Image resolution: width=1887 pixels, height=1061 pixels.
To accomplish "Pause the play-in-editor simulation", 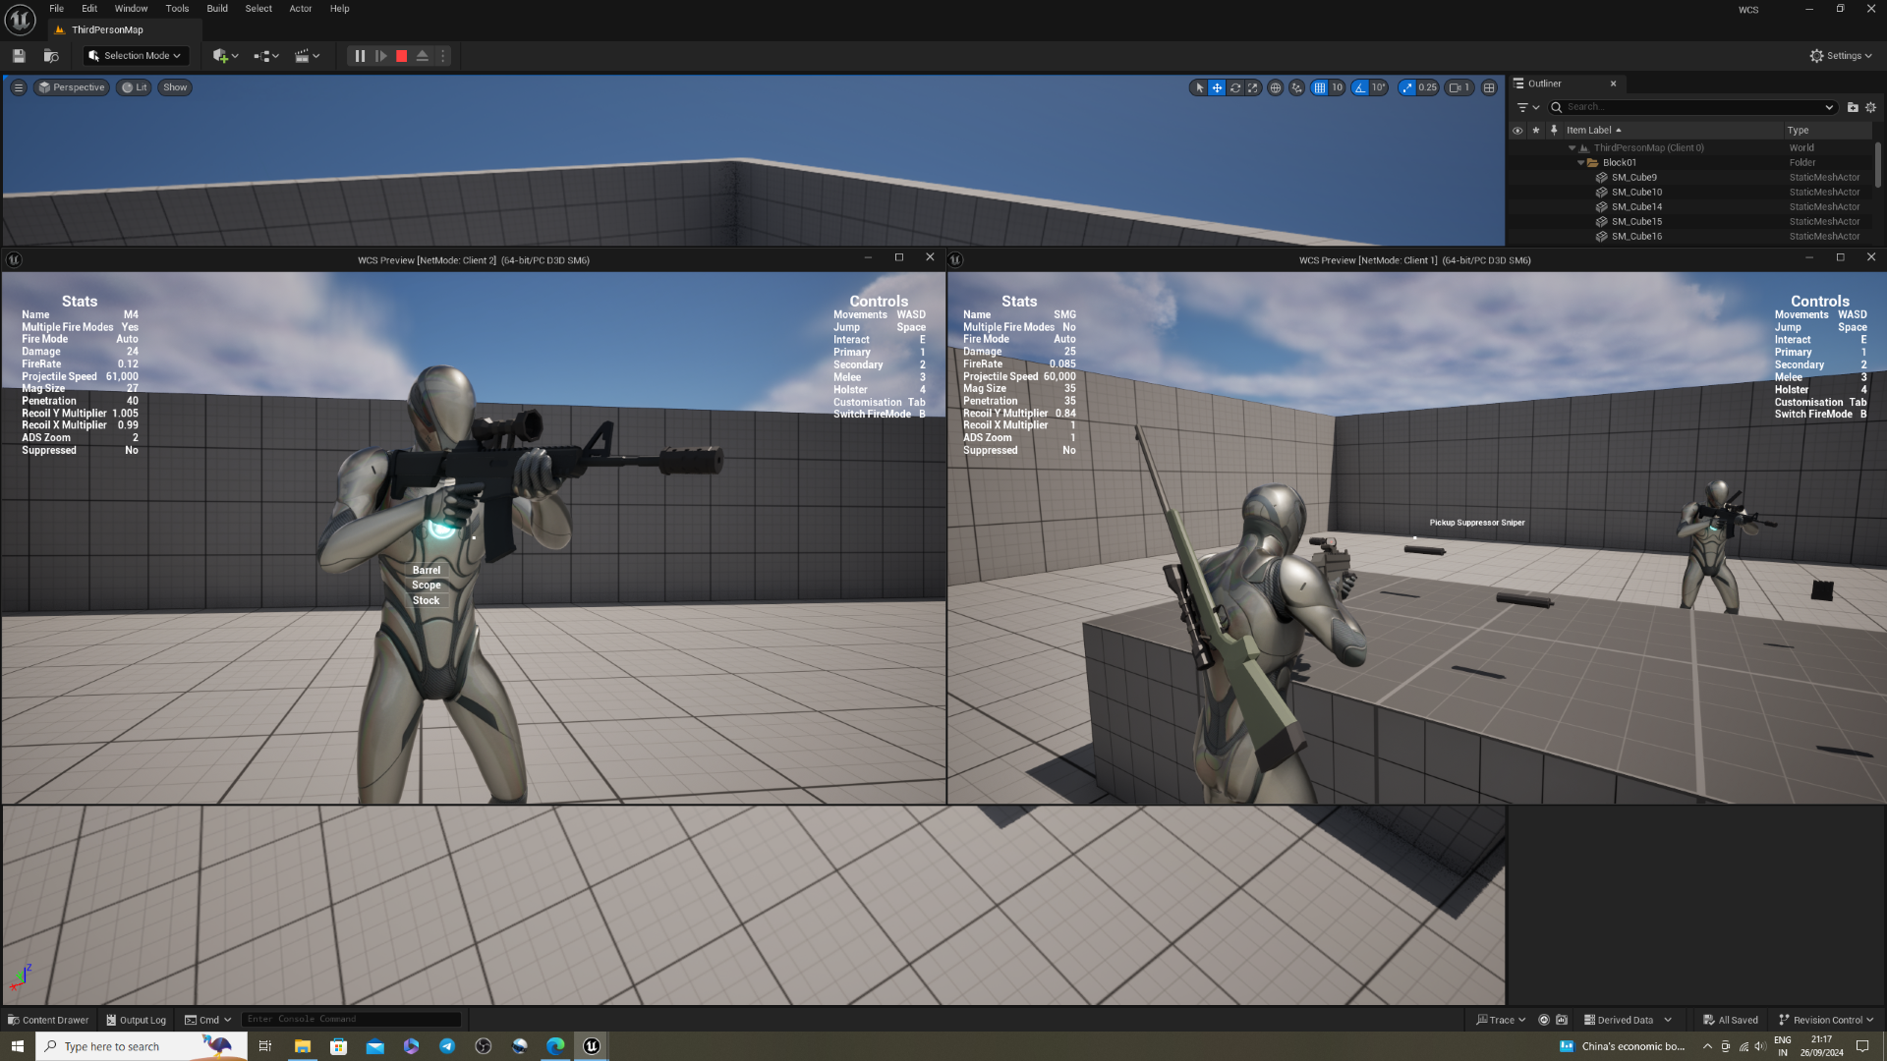I will pyautogui.click(x=360, y=56).
